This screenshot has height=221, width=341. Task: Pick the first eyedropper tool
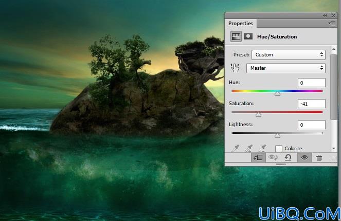[236, 148]
